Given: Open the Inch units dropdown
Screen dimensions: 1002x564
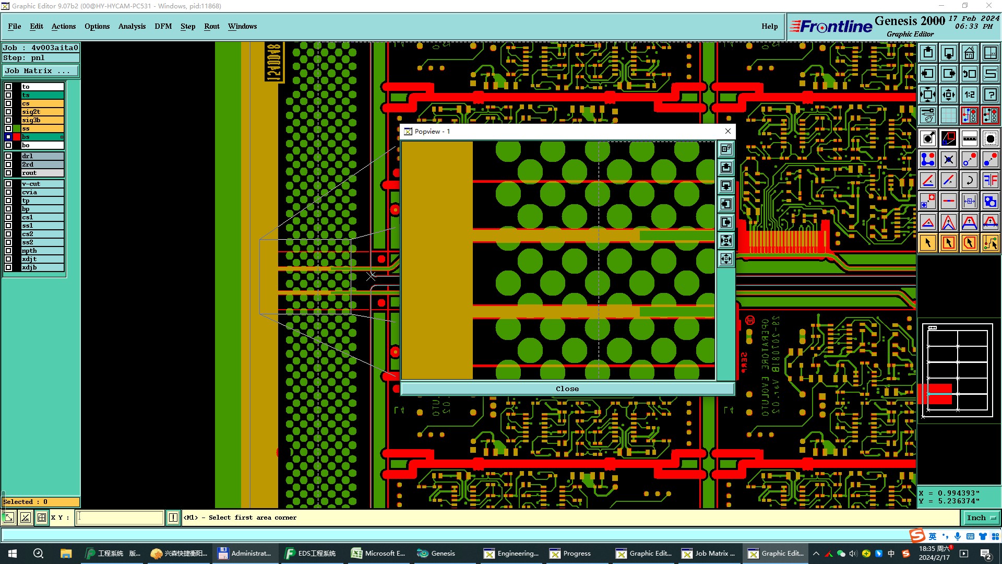Looking at the screenshot, I should [981, 518].
